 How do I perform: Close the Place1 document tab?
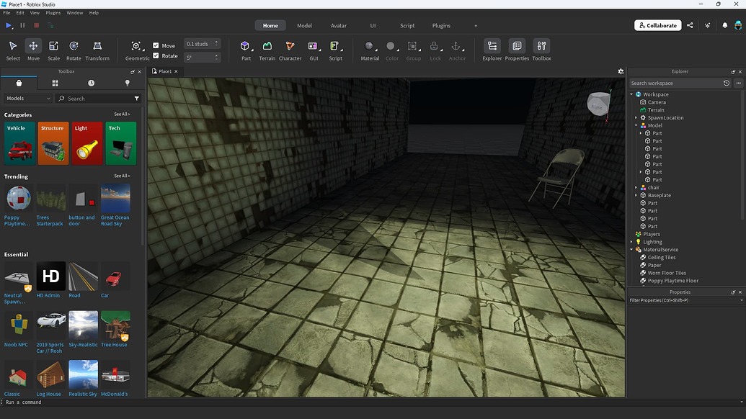(176, 71)
